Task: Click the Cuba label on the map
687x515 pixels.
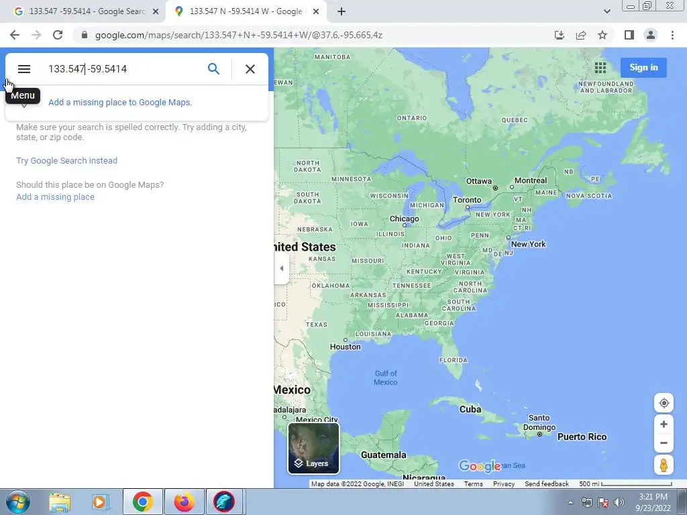Action: [x=470, y=409]
